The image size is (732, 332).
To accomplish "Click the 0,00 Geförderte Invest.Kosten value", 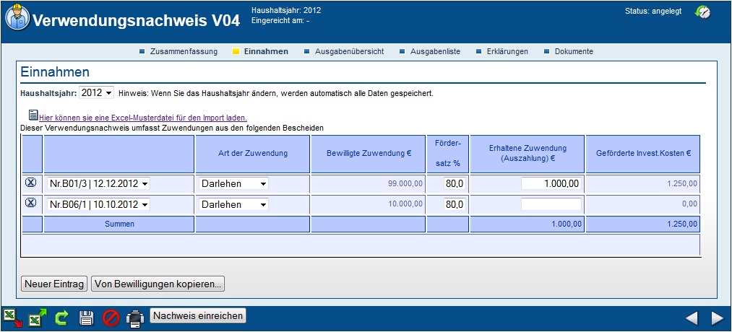I will point(689,204).
